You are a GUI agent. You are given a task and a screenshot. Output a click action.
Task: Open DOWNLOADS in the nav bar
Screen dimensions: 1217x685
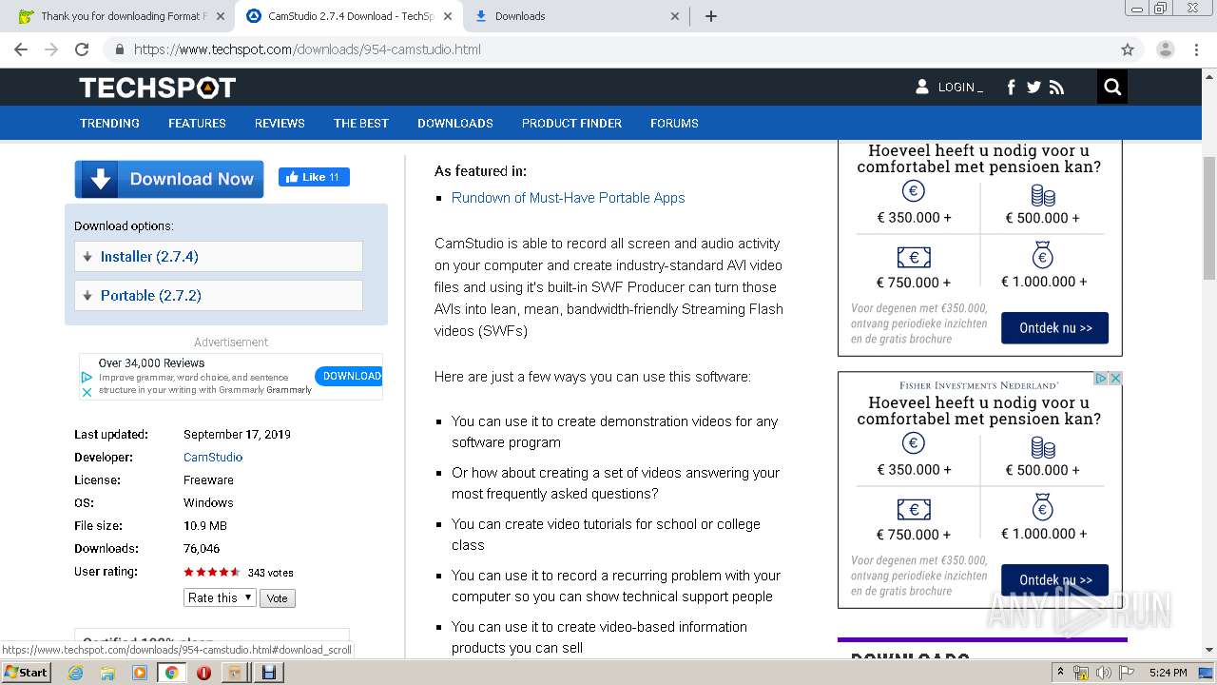pos(455,124)
